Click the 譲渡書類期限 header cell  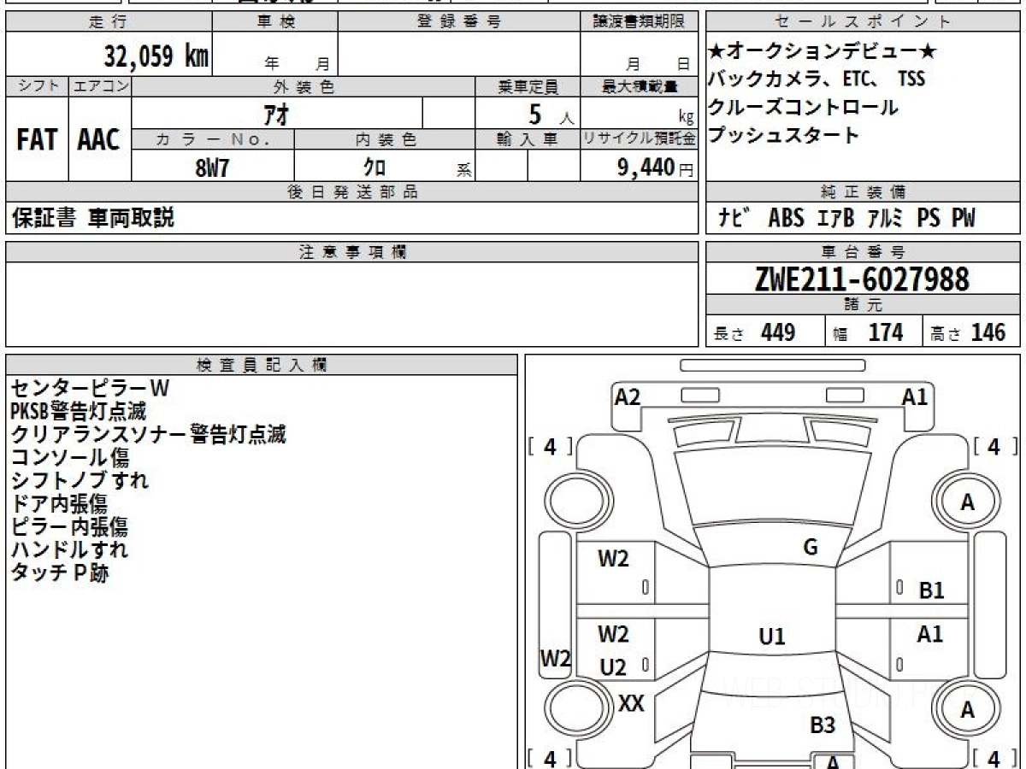[x=639, y=22]
